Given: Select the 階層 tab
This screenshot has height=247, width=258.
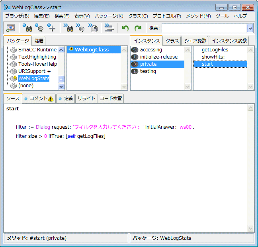Looking at the screenshot, I should pos(39,41).
